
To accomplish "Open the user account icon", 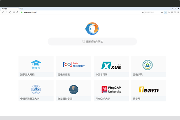I will [x=175, y=12].
